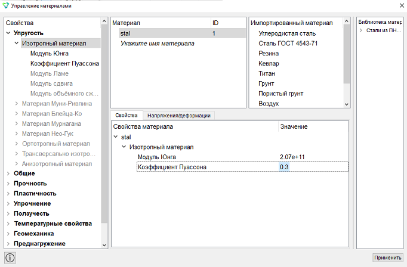Click down arrow of imported materials scrollbar
The image size is (407, 267).
coord(347,104)
